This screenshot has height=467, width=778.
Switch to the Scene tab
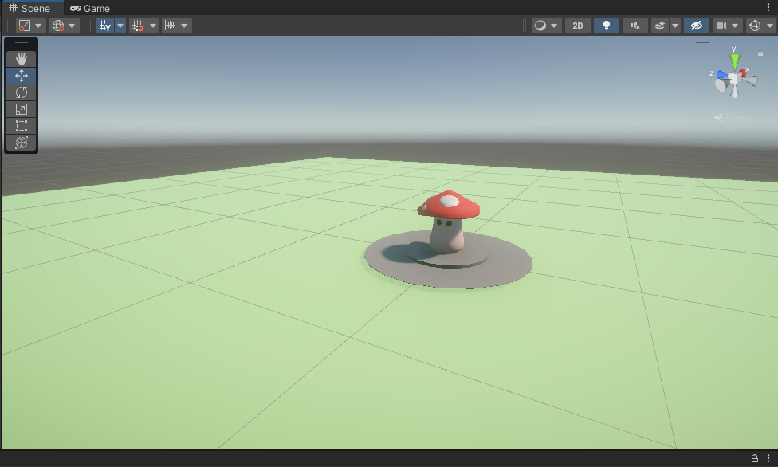click(x=29, y=8)
